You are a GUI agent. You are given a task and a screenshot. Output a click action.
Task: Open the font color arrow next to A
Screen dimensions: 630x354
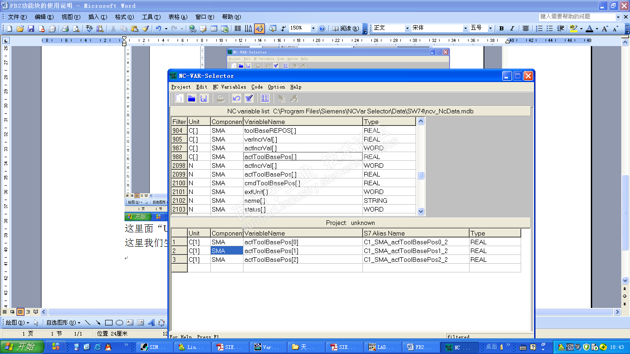click(x=597, y=29)
